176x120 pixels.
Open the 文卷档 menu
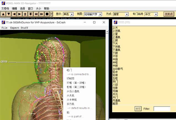[5, 9]
